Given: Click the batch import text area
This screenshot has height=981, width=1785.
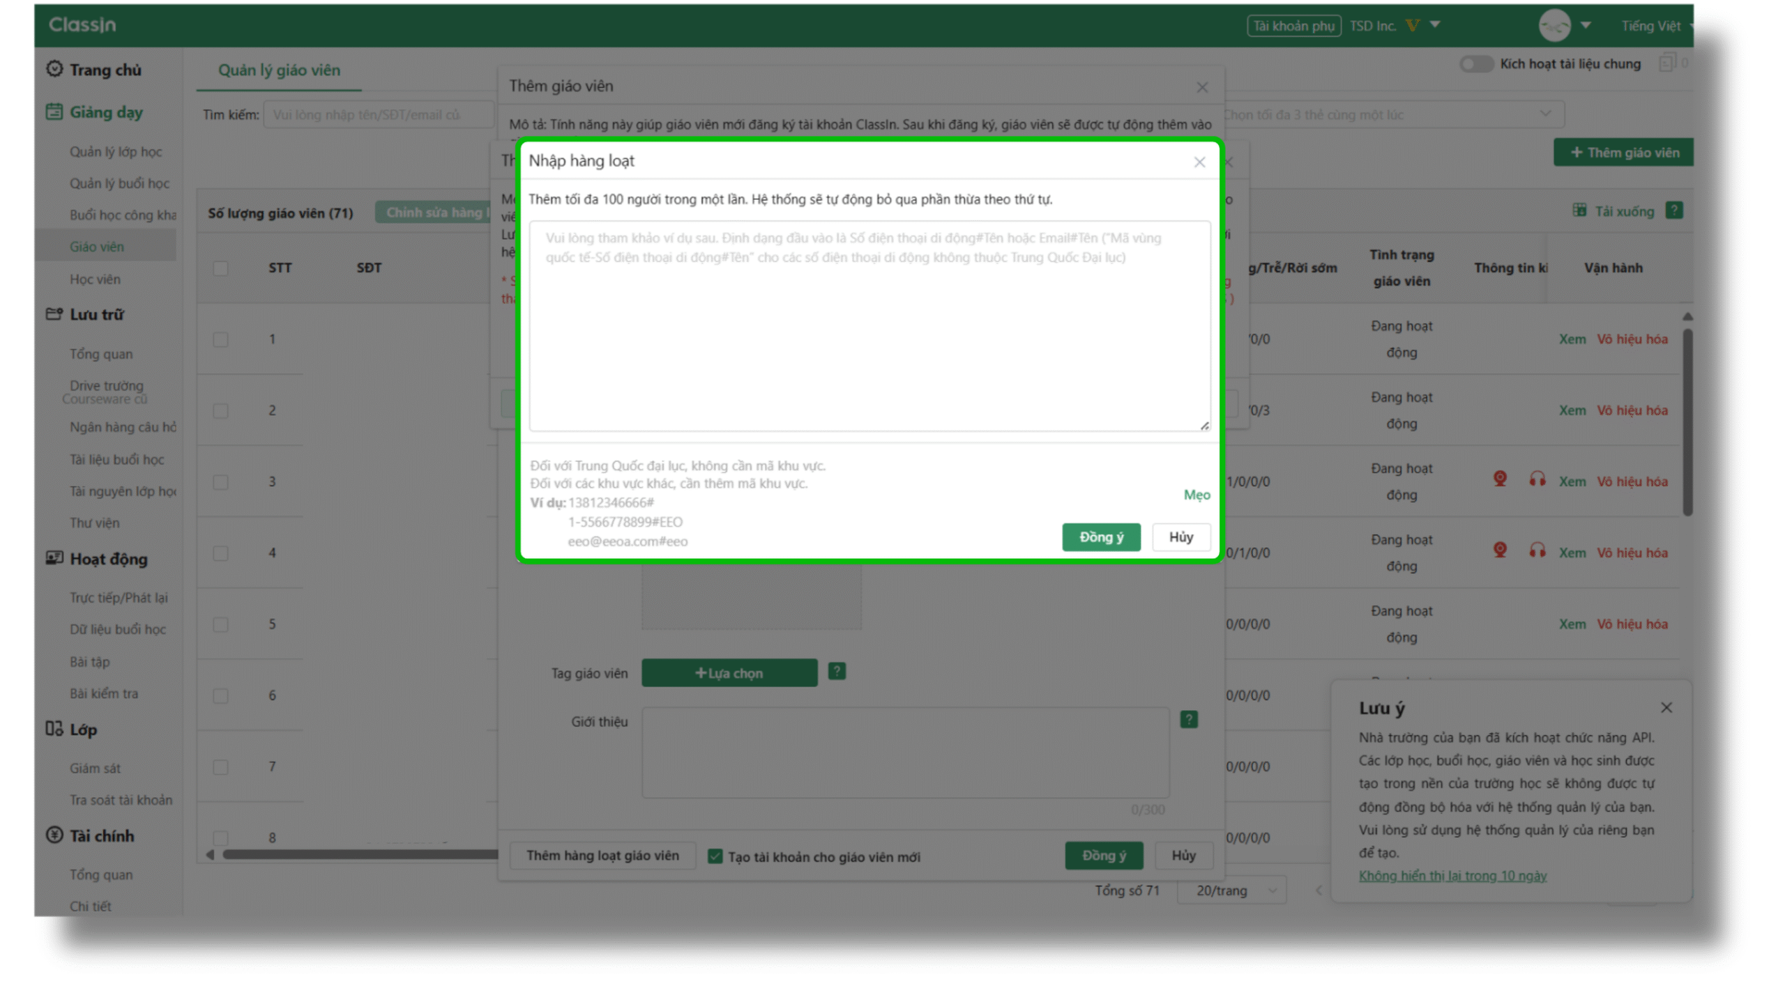Looking at the screenshot, I should pyautogui.click(x=869, y=327).
